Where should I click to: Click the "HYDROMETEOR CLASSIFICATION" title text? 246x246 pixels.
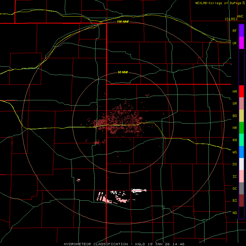click(x=96, y=244)
